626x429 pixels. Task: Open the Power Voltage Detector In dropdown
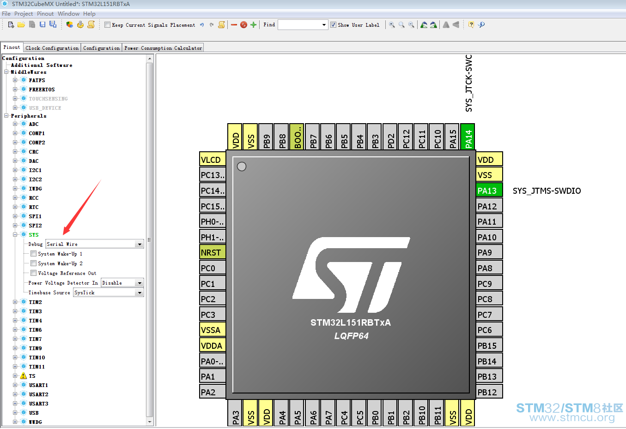(x=140, y=283)
